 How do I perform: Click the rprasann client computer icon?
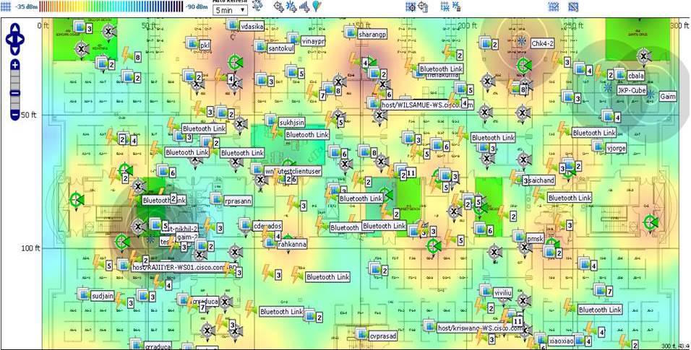coord(216,198)
